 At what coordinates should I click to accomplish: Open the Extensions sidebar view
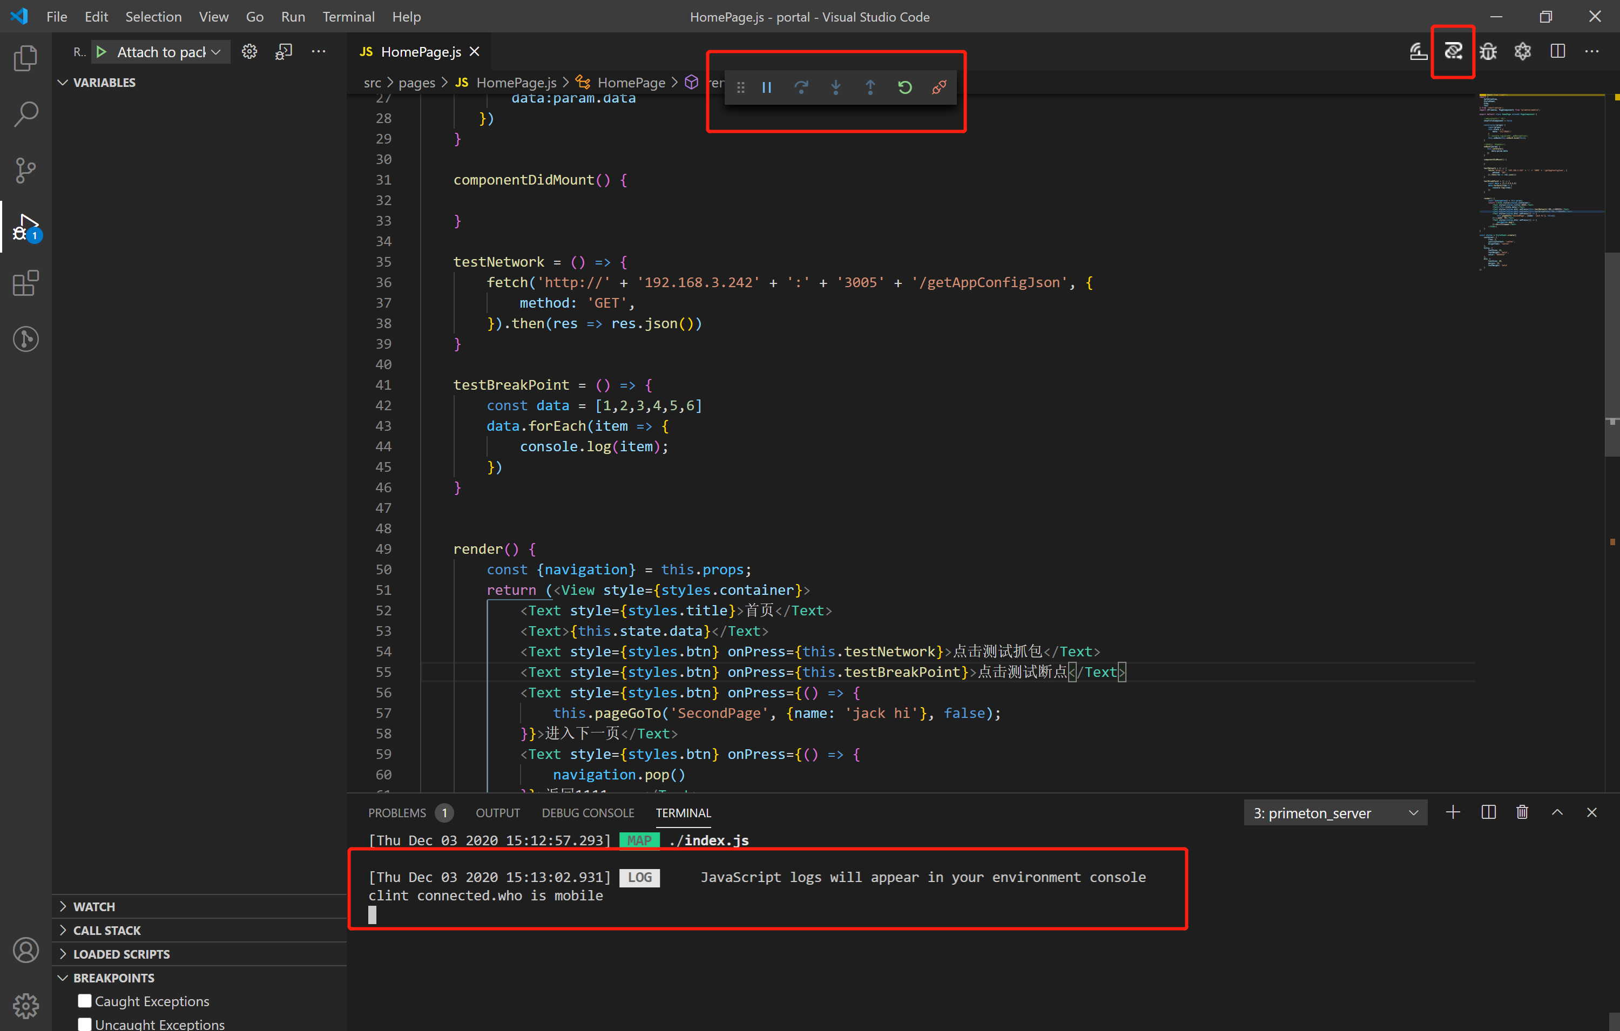25,283
